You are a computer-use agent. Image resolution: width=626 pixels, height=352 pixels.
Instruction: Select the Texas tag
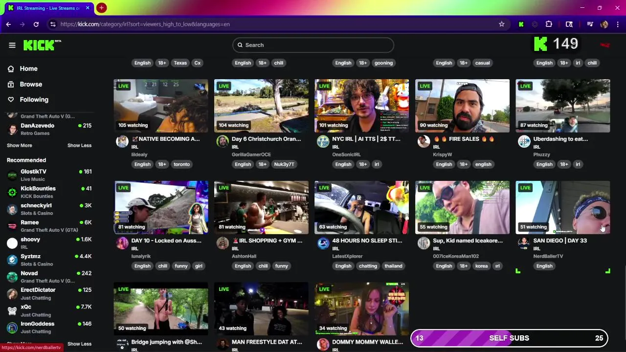[x=180, y=63]
